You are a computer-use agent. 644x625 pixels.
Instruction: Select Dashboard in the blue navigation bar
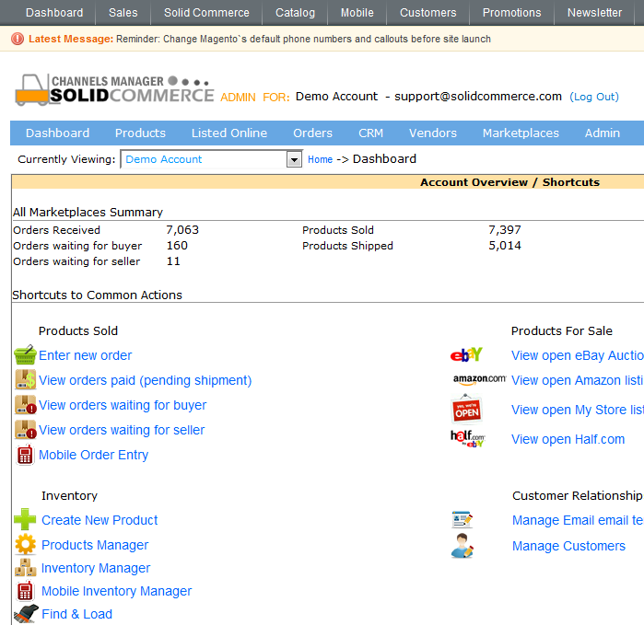click(x=57, y=133)
